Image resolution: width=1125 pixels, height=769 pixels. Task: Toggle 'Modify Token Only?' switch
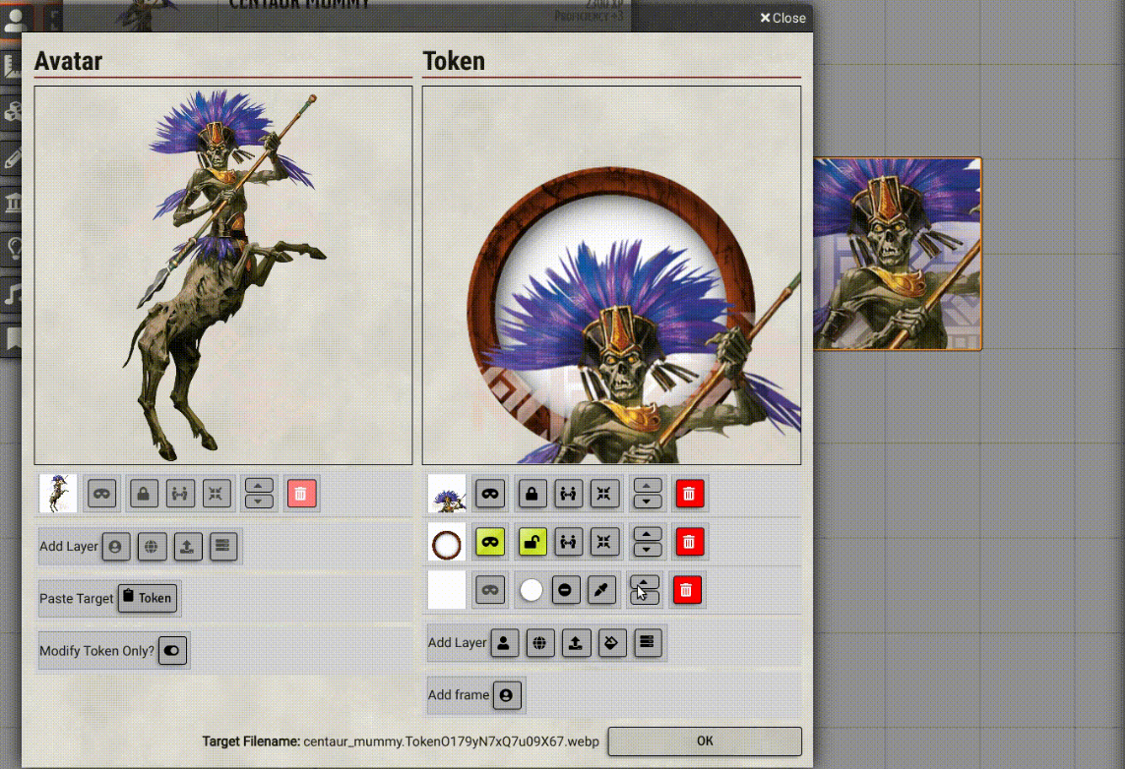tap(172, 651)
